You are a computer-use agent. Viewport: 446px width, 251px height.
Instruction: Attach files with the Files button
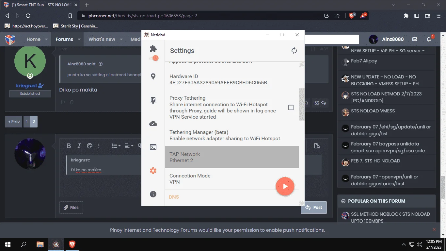(x=71, y=208)
